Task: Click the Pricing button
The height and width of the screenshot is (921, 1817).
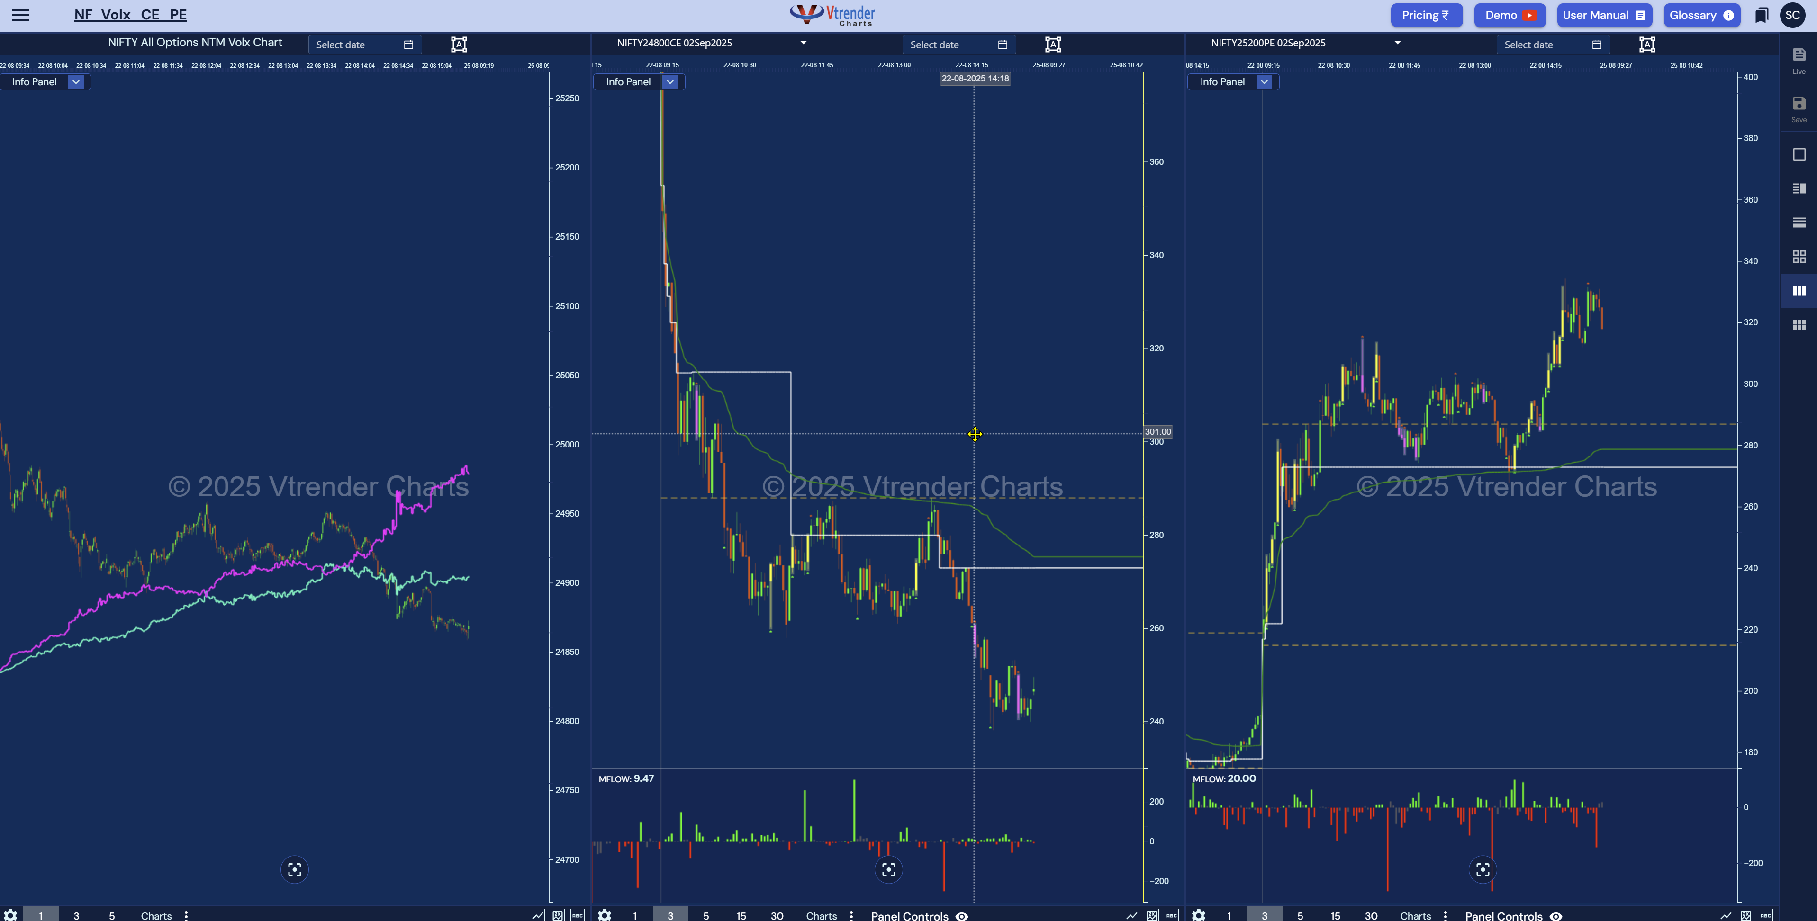Action: [1426, 15]
